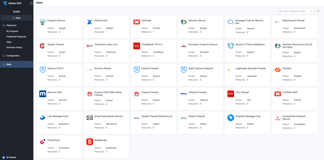Click Resources value 2 on Endpoint Secure
The image size is (324, 160).
[60, 32]
